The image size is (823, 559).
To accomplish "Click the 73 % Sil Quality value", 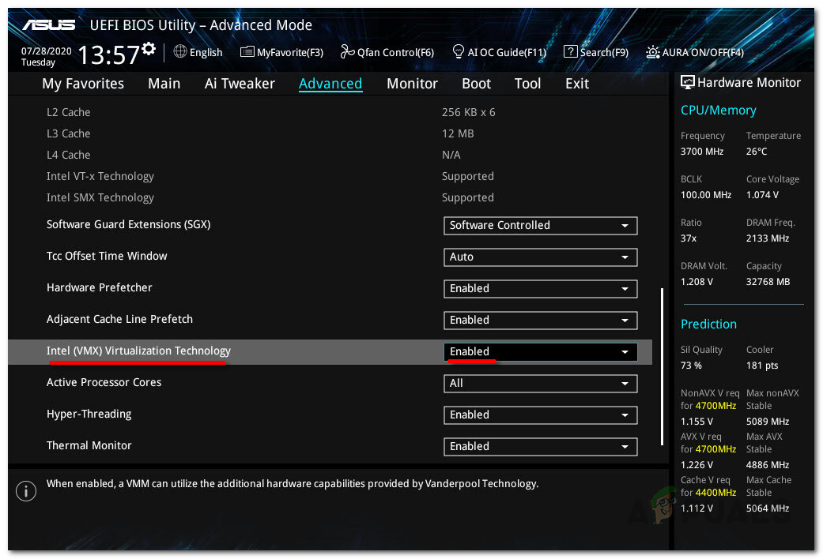I will [691, 366].
